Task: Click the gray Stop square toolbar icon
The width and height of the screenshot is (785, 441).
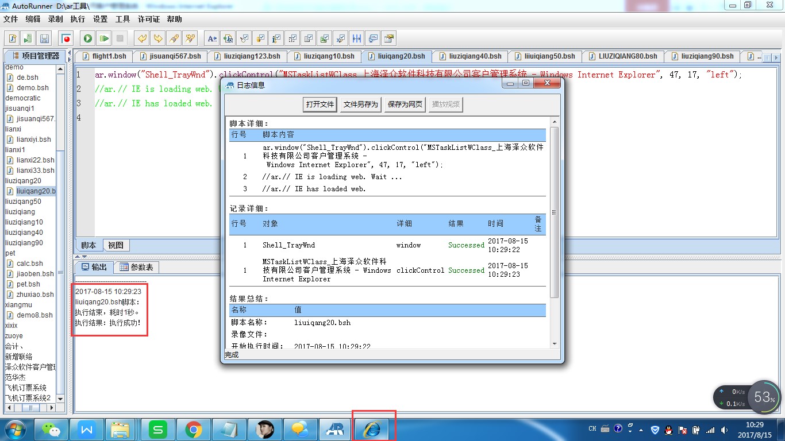Action: 120,38
